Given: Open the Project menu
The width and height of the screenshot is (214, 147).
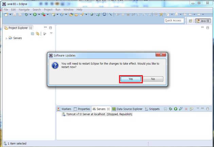Looking at the screenshot, I should coord(48,10).
